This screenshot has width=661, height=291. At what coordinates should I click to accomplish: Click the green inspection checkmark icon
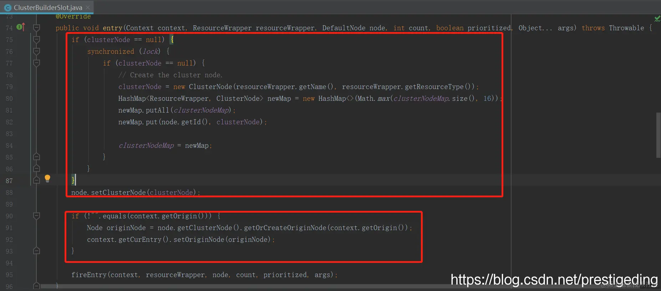pyautogui.click(x=657, y=19)
